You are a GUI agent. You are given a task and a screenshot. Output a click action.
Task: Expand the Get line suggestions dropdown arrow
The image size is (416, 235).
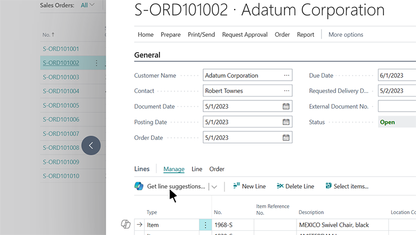(x=214, y=186)
